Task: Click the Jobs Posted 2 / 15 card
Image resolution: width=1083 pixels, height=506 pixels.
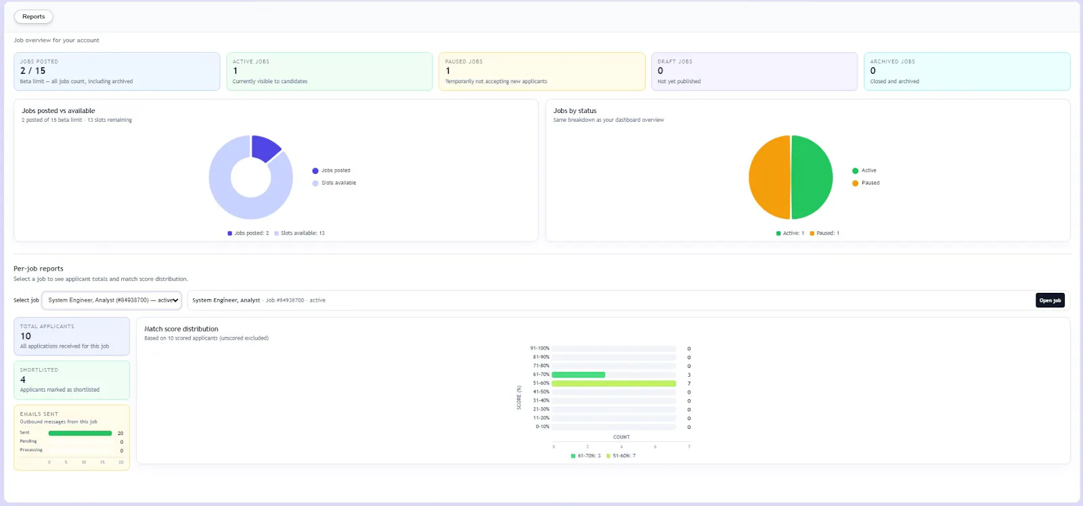Action: coord(117,71)
